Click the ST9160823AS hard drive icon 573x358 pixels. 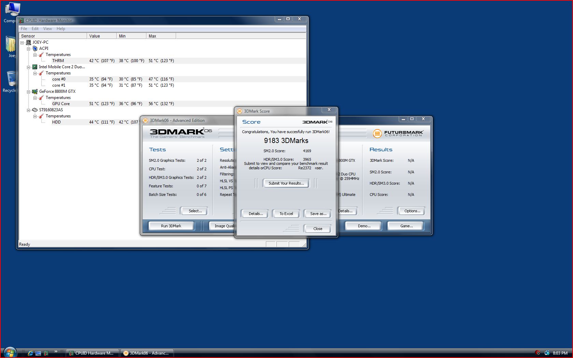coord(35,110)
